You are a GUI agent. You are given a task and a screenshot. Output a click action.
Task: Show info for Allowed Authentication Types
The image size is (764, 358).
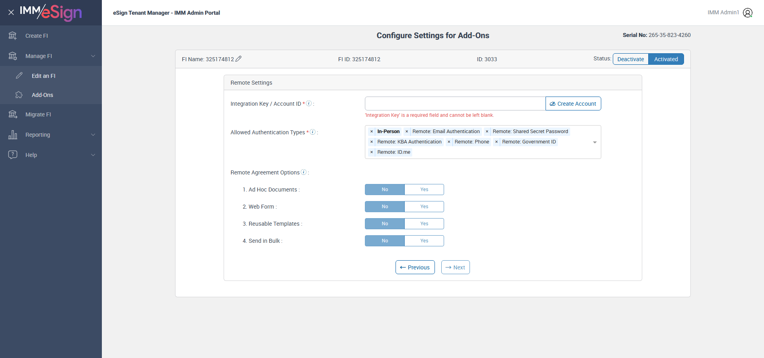click(313, 132)
